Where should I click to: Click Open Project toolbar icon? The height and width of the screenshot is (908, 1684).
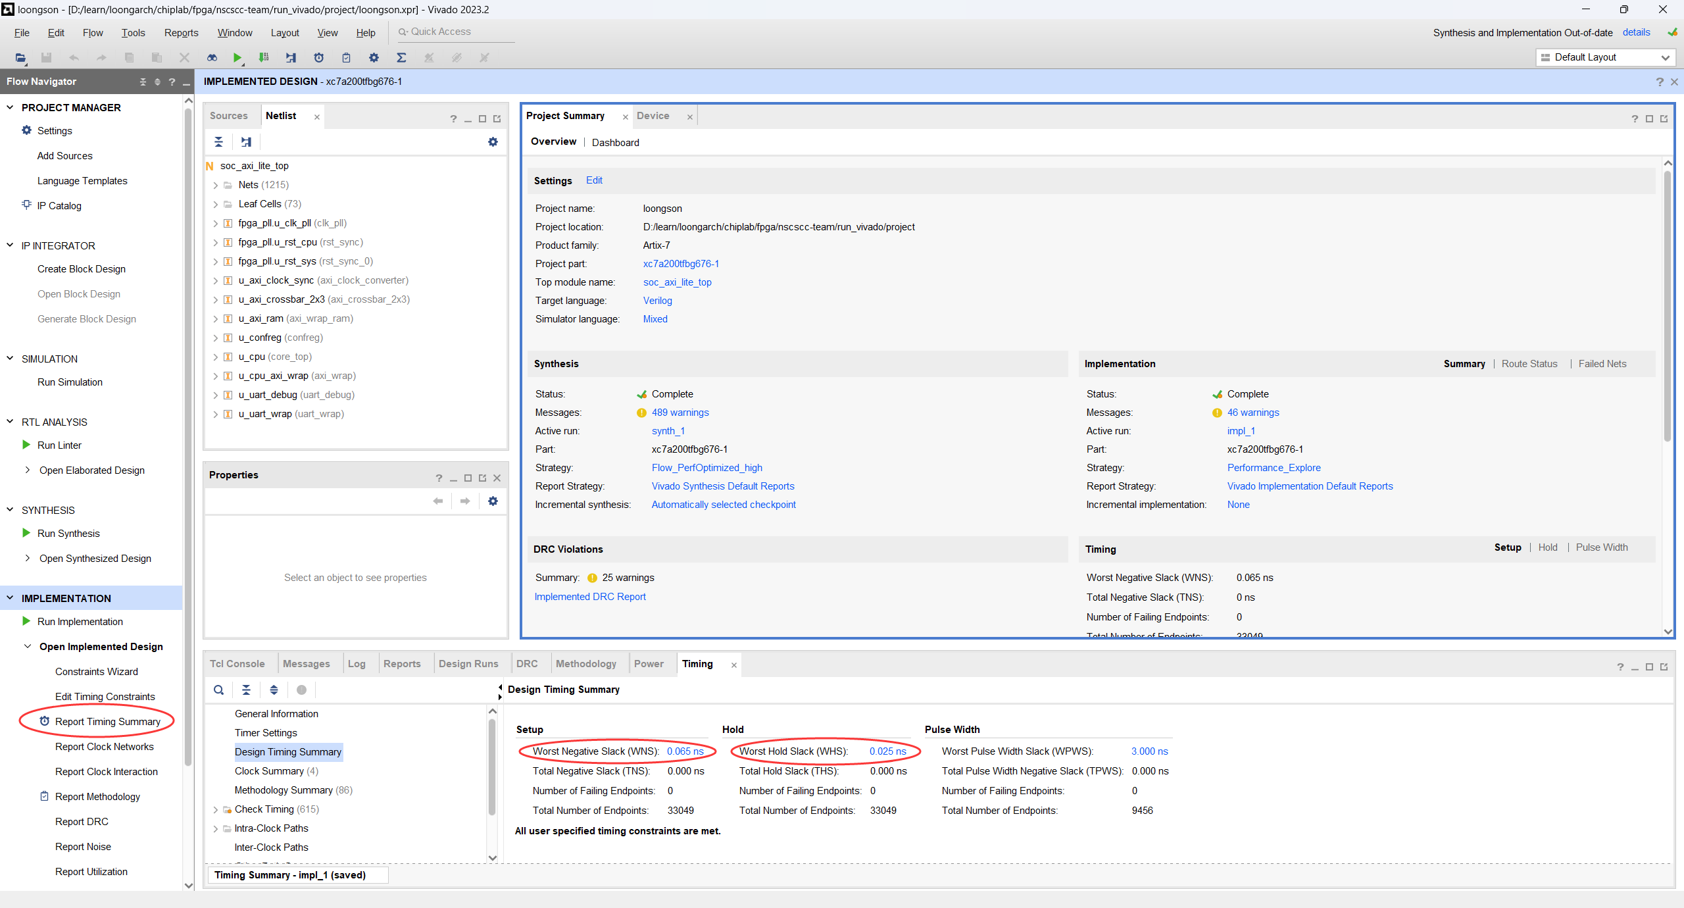point(20,58)
